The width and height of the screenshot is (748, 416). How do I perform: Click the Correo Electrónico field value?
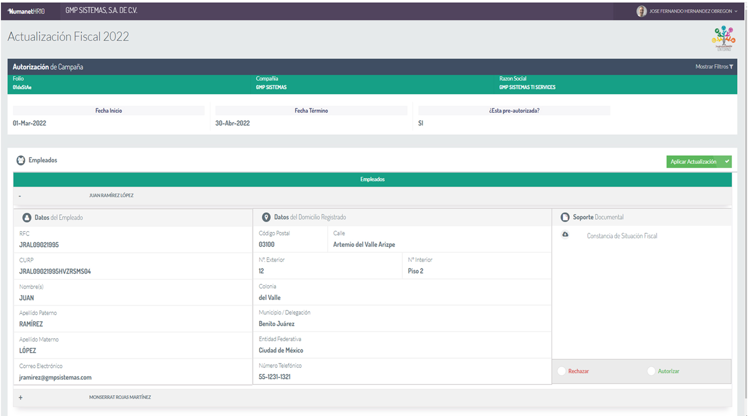tap(55, 377)
